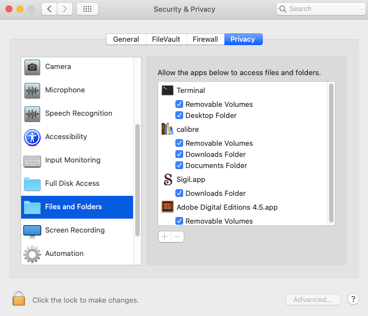Image resolution: width=368 pixels, height=316 pixels.
Task: Open the Automation gear icon
Action: click(x=32, y=254)
